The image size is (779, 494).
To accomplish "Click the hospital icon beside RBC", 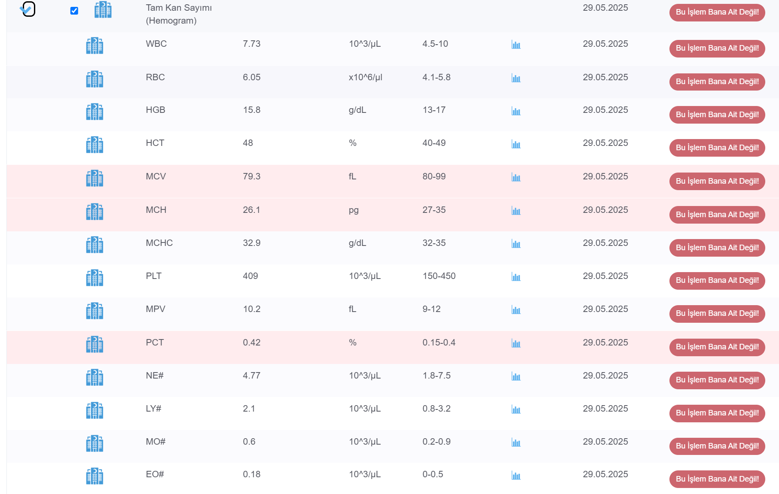I will tap(95, 79).
